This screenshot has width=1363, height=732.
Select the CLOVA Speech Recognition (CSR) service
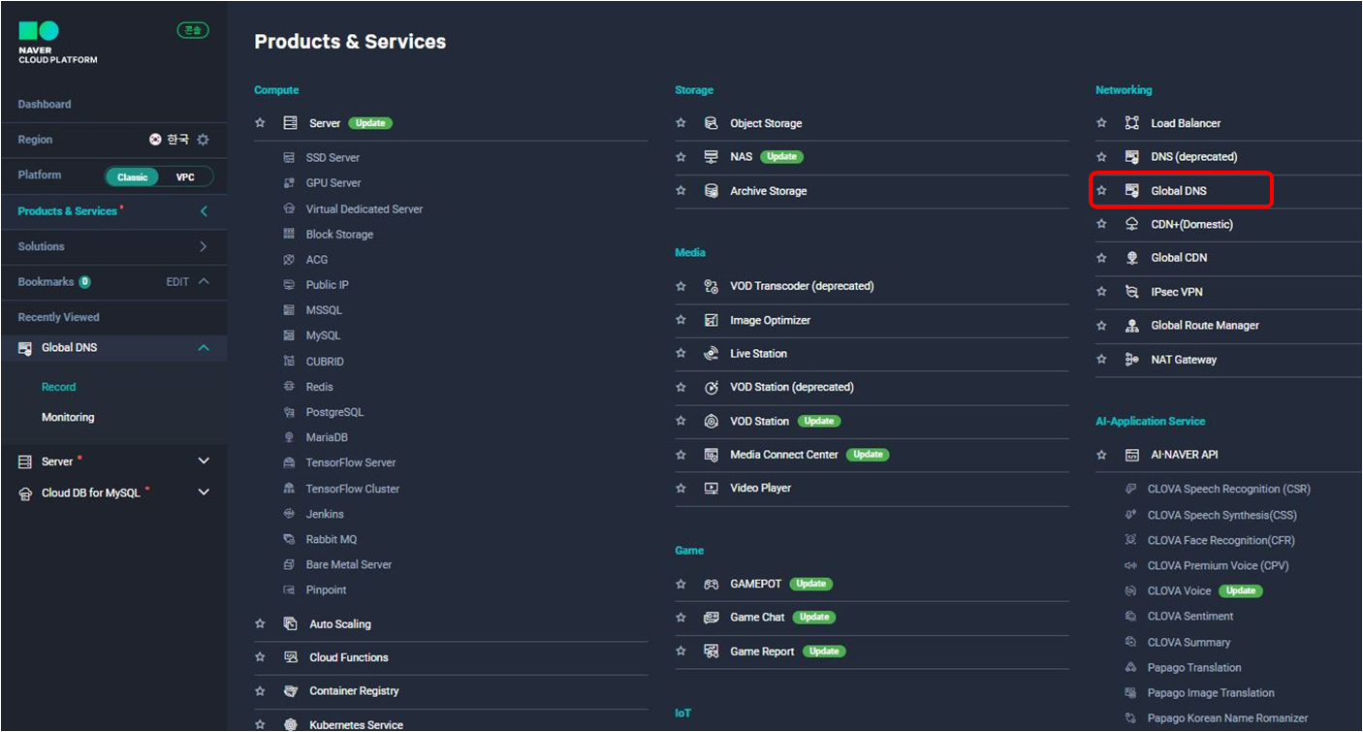[x=1230, y=488]
